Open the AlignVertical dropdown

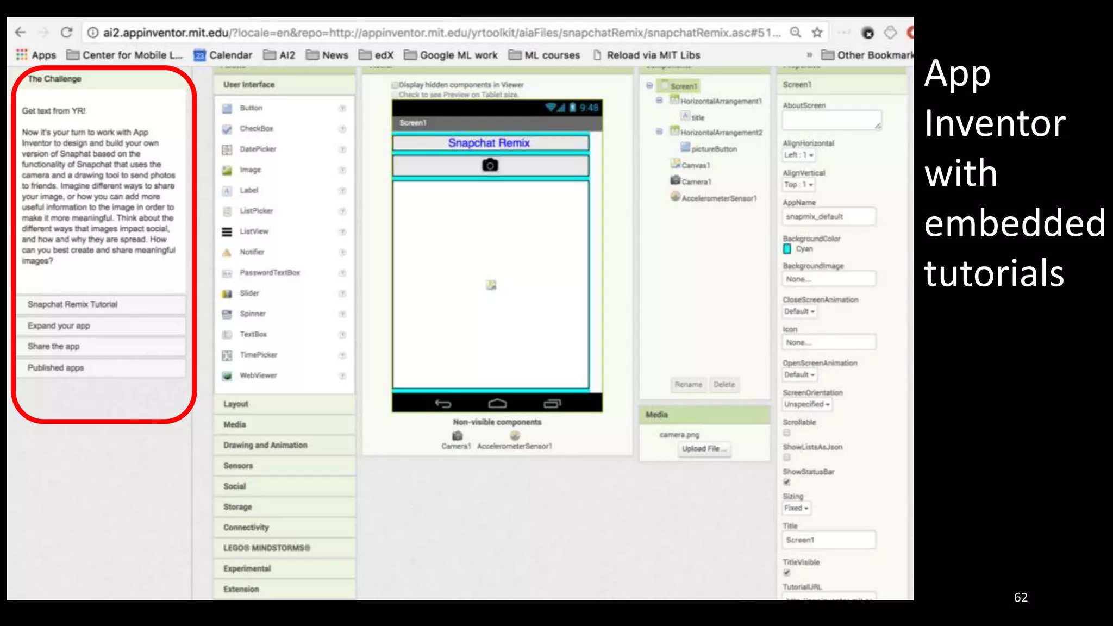pos(799,185)
